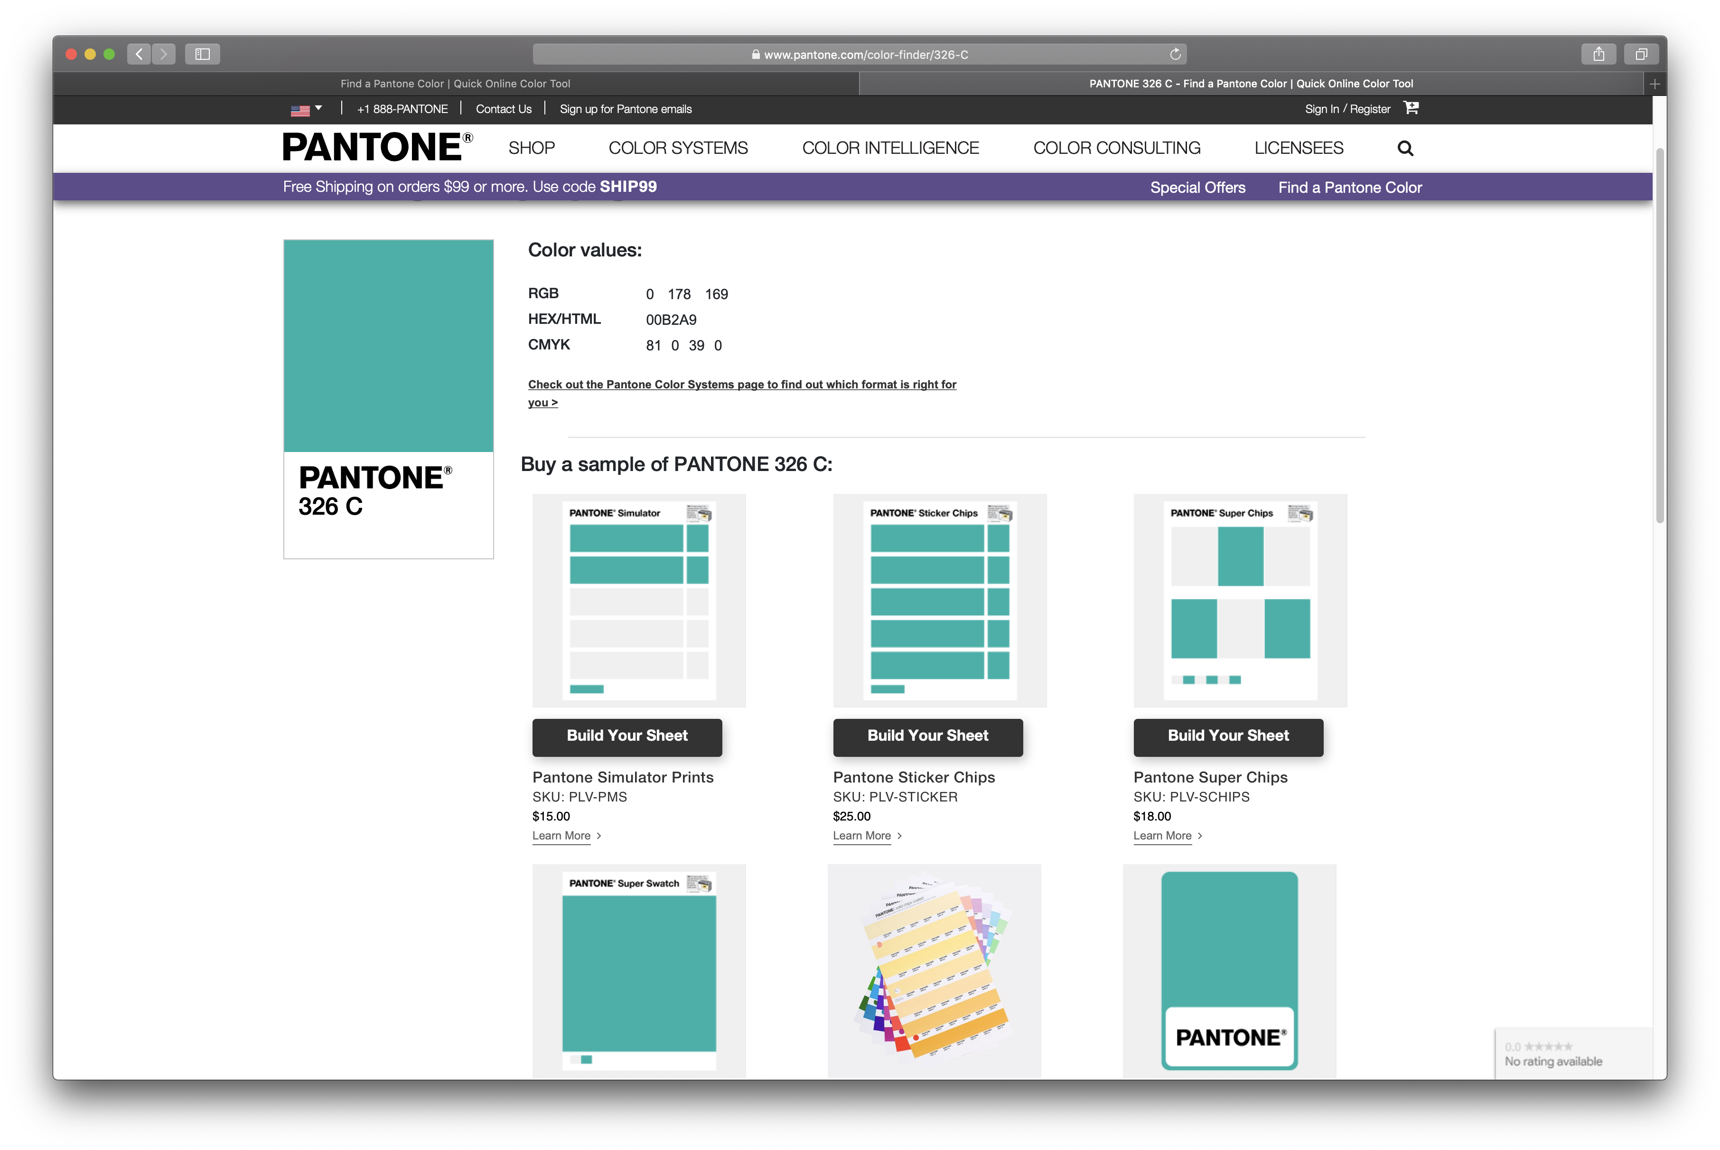Click the SHIP99 promo code text
1720x1150 pixels.
[628, 187]
